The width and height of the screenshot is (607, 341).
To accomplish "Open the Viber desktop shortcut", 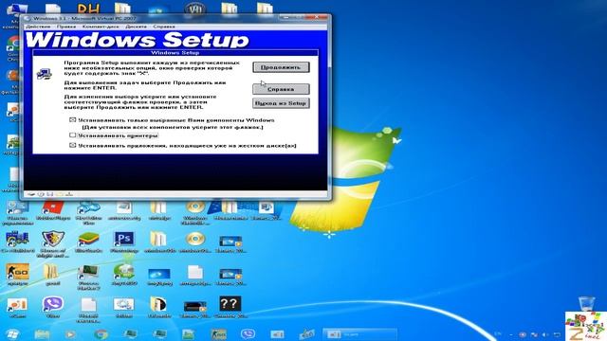I will pos(53,307).
